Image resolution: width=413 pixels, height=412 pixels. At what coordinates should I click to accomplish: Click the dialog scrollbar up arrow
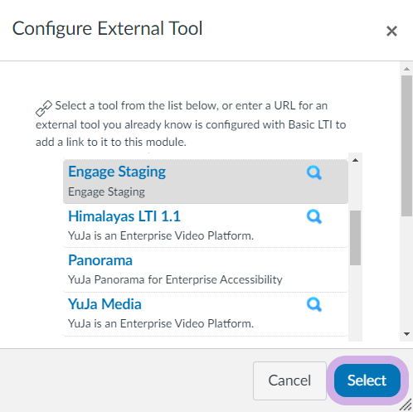coord(406,69)
